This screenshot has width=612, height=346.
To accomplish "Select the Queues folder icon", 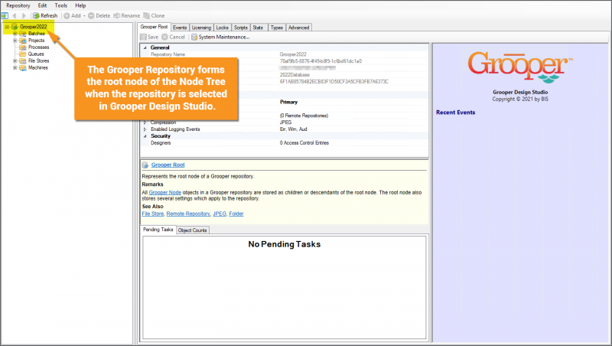I will tap(23, 54).
